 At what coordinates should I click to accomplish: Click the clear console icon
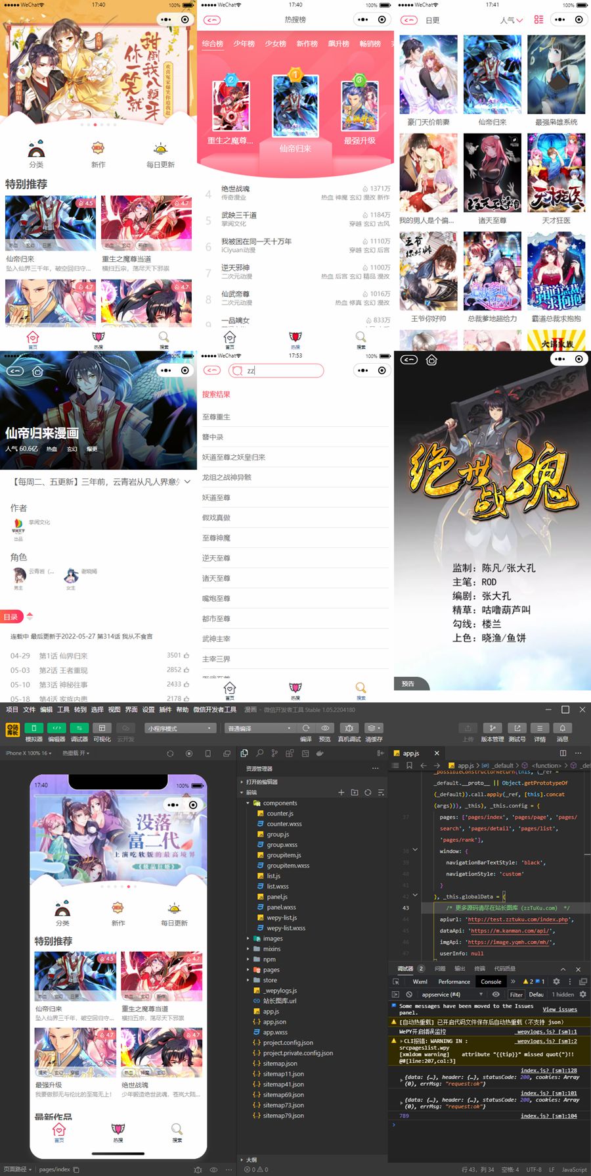click(409, 994)
